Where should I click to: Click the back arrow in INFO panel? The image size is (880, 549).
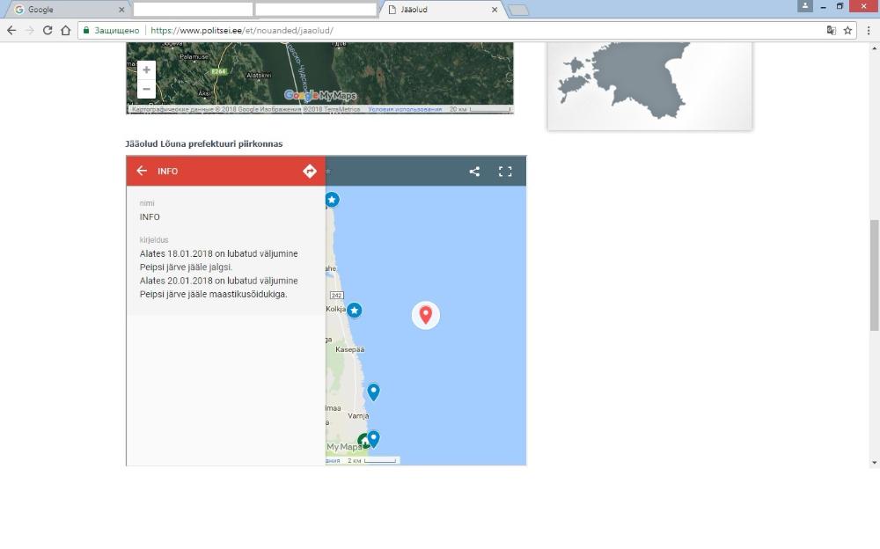pos(142,171)
